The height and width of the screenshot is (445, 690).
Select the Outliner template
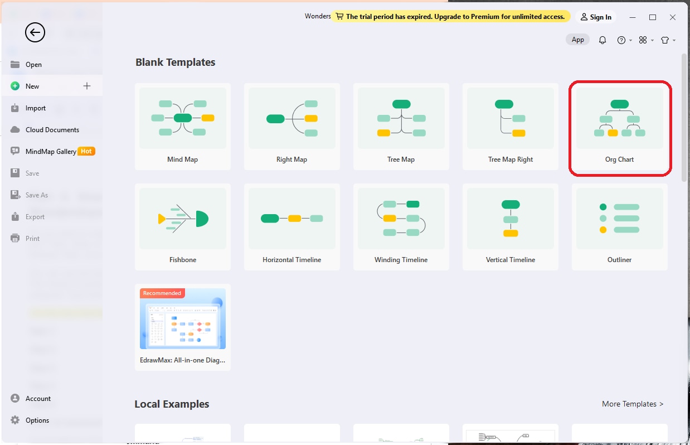pyautogui.click(x=620, y=227)
